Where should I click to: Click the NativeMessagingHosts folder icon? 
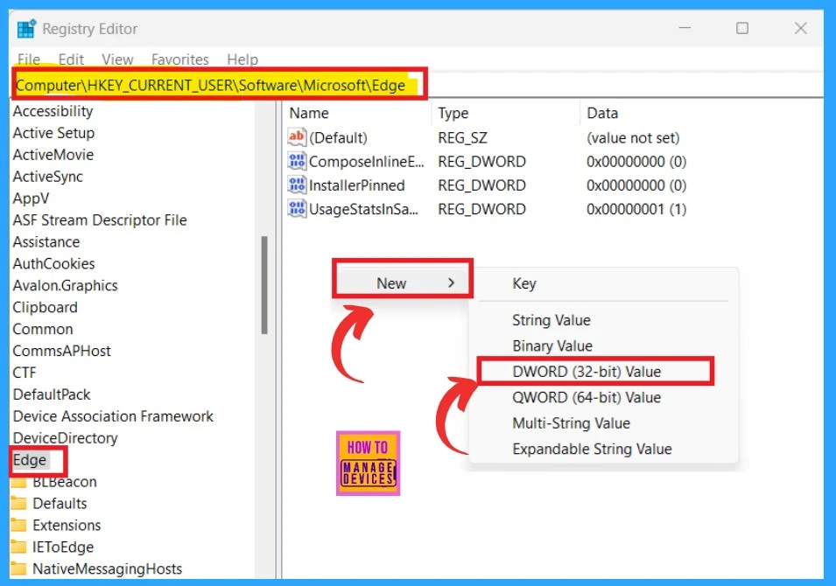tap(19, 569)
